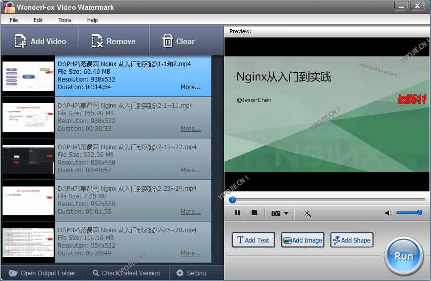Click the Add Video toolbar button
431x281 pixels.
point(40,42)
